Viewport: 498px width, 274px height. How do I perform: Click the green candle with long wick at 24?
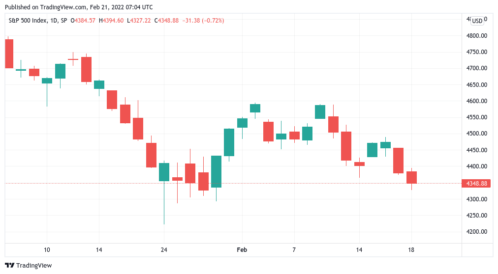click(x=164, y=172)
